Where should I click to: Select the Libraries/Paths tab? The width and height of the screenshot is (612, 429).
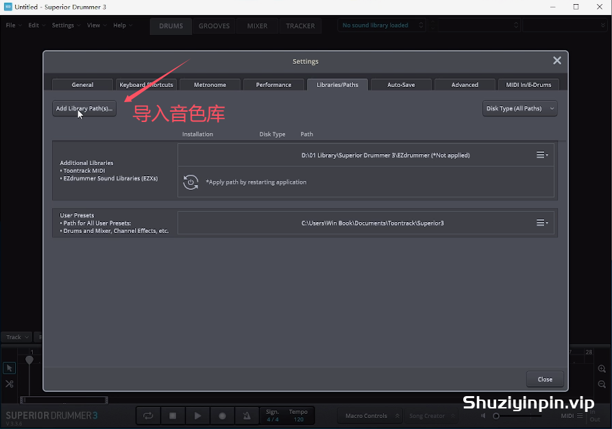coord(337,85)
